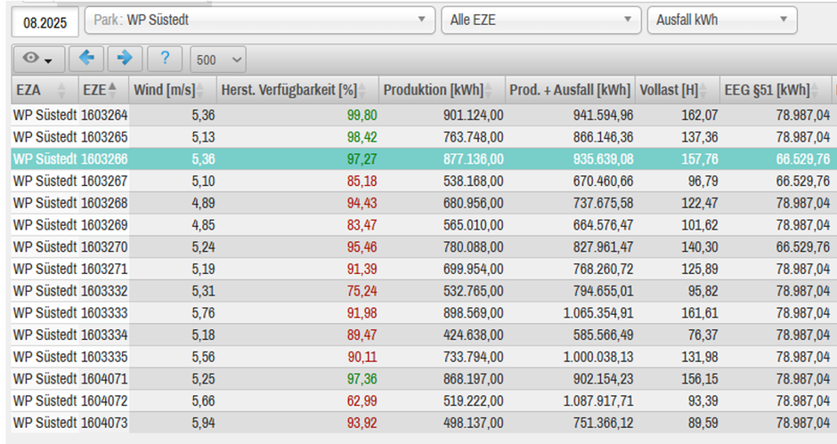This screenshot has height=444, width=837.
Task: Click highlighted EZE 1603266 cell
Action: click(104, 159)
